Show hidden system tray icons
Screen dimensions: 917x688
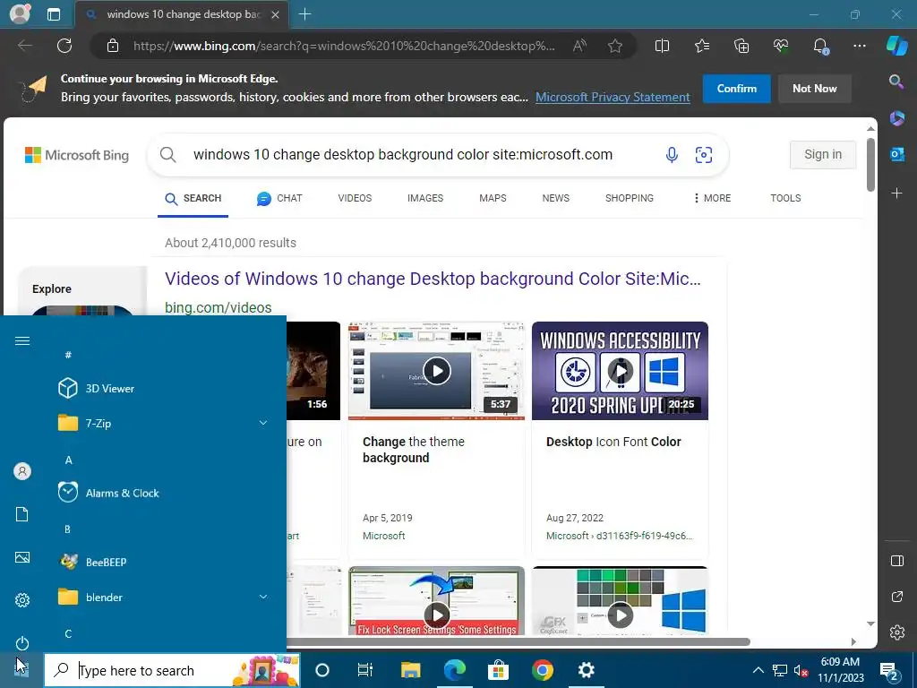[758, 670]
